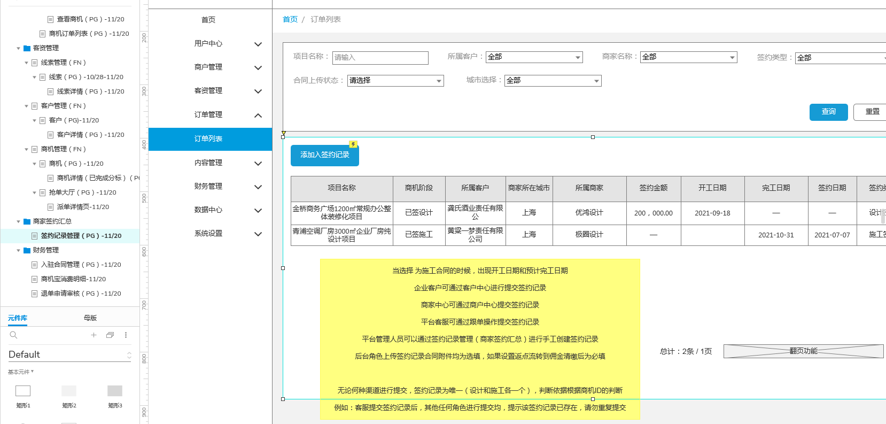This screenshot has width=886, height=424.
Task: Select the 矩形2 widget thumbnail
Action: click(69, 391)
